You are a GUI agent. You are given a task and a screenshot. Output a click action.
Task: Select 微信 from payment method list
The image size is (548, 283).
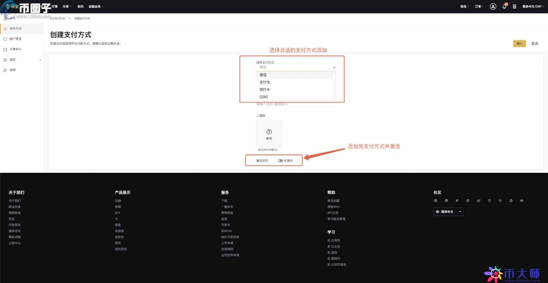coord(294,75)
